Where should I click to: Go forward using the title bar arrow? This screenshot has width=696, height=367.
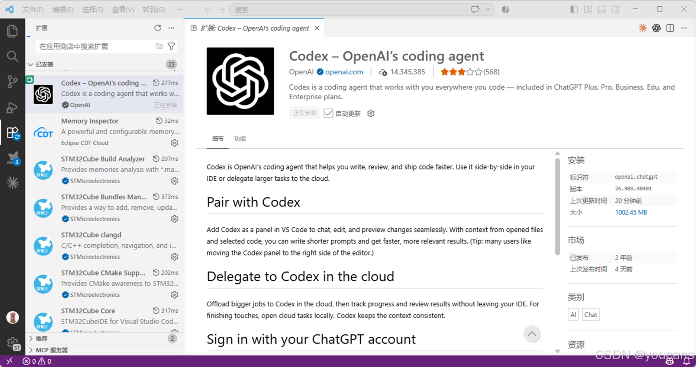tap(222, 10)
